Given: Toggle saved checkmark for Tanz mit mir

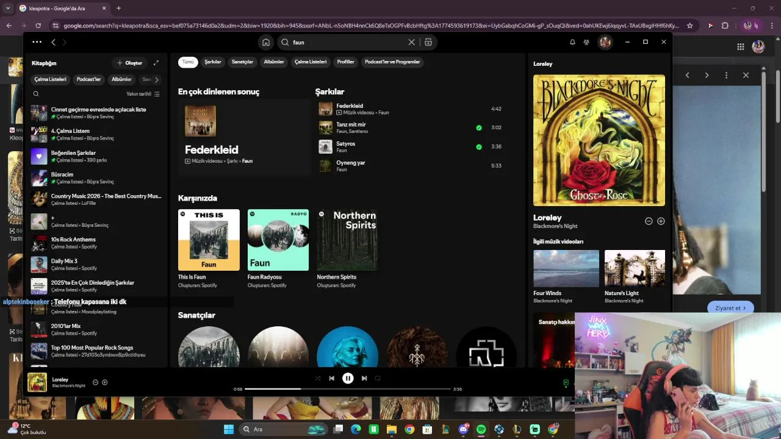Looking at the screenshot, I should [x=479, y=128].
